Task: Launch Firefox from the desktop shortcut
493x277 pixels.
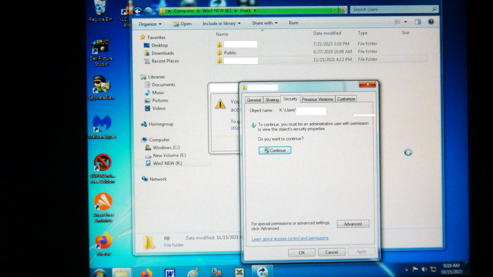Action: [103, 244]
